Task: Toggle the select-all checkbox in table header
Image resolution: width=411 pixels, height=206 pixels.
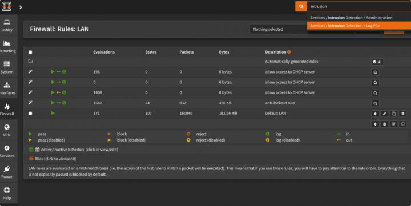Action: [x=30, y=52]
